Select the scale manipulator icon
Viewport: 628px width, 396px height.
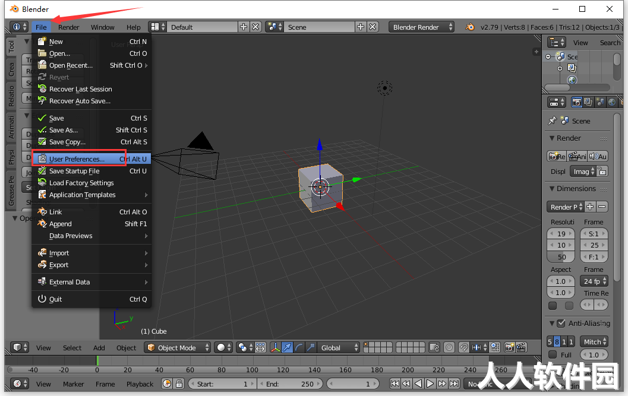311,347
